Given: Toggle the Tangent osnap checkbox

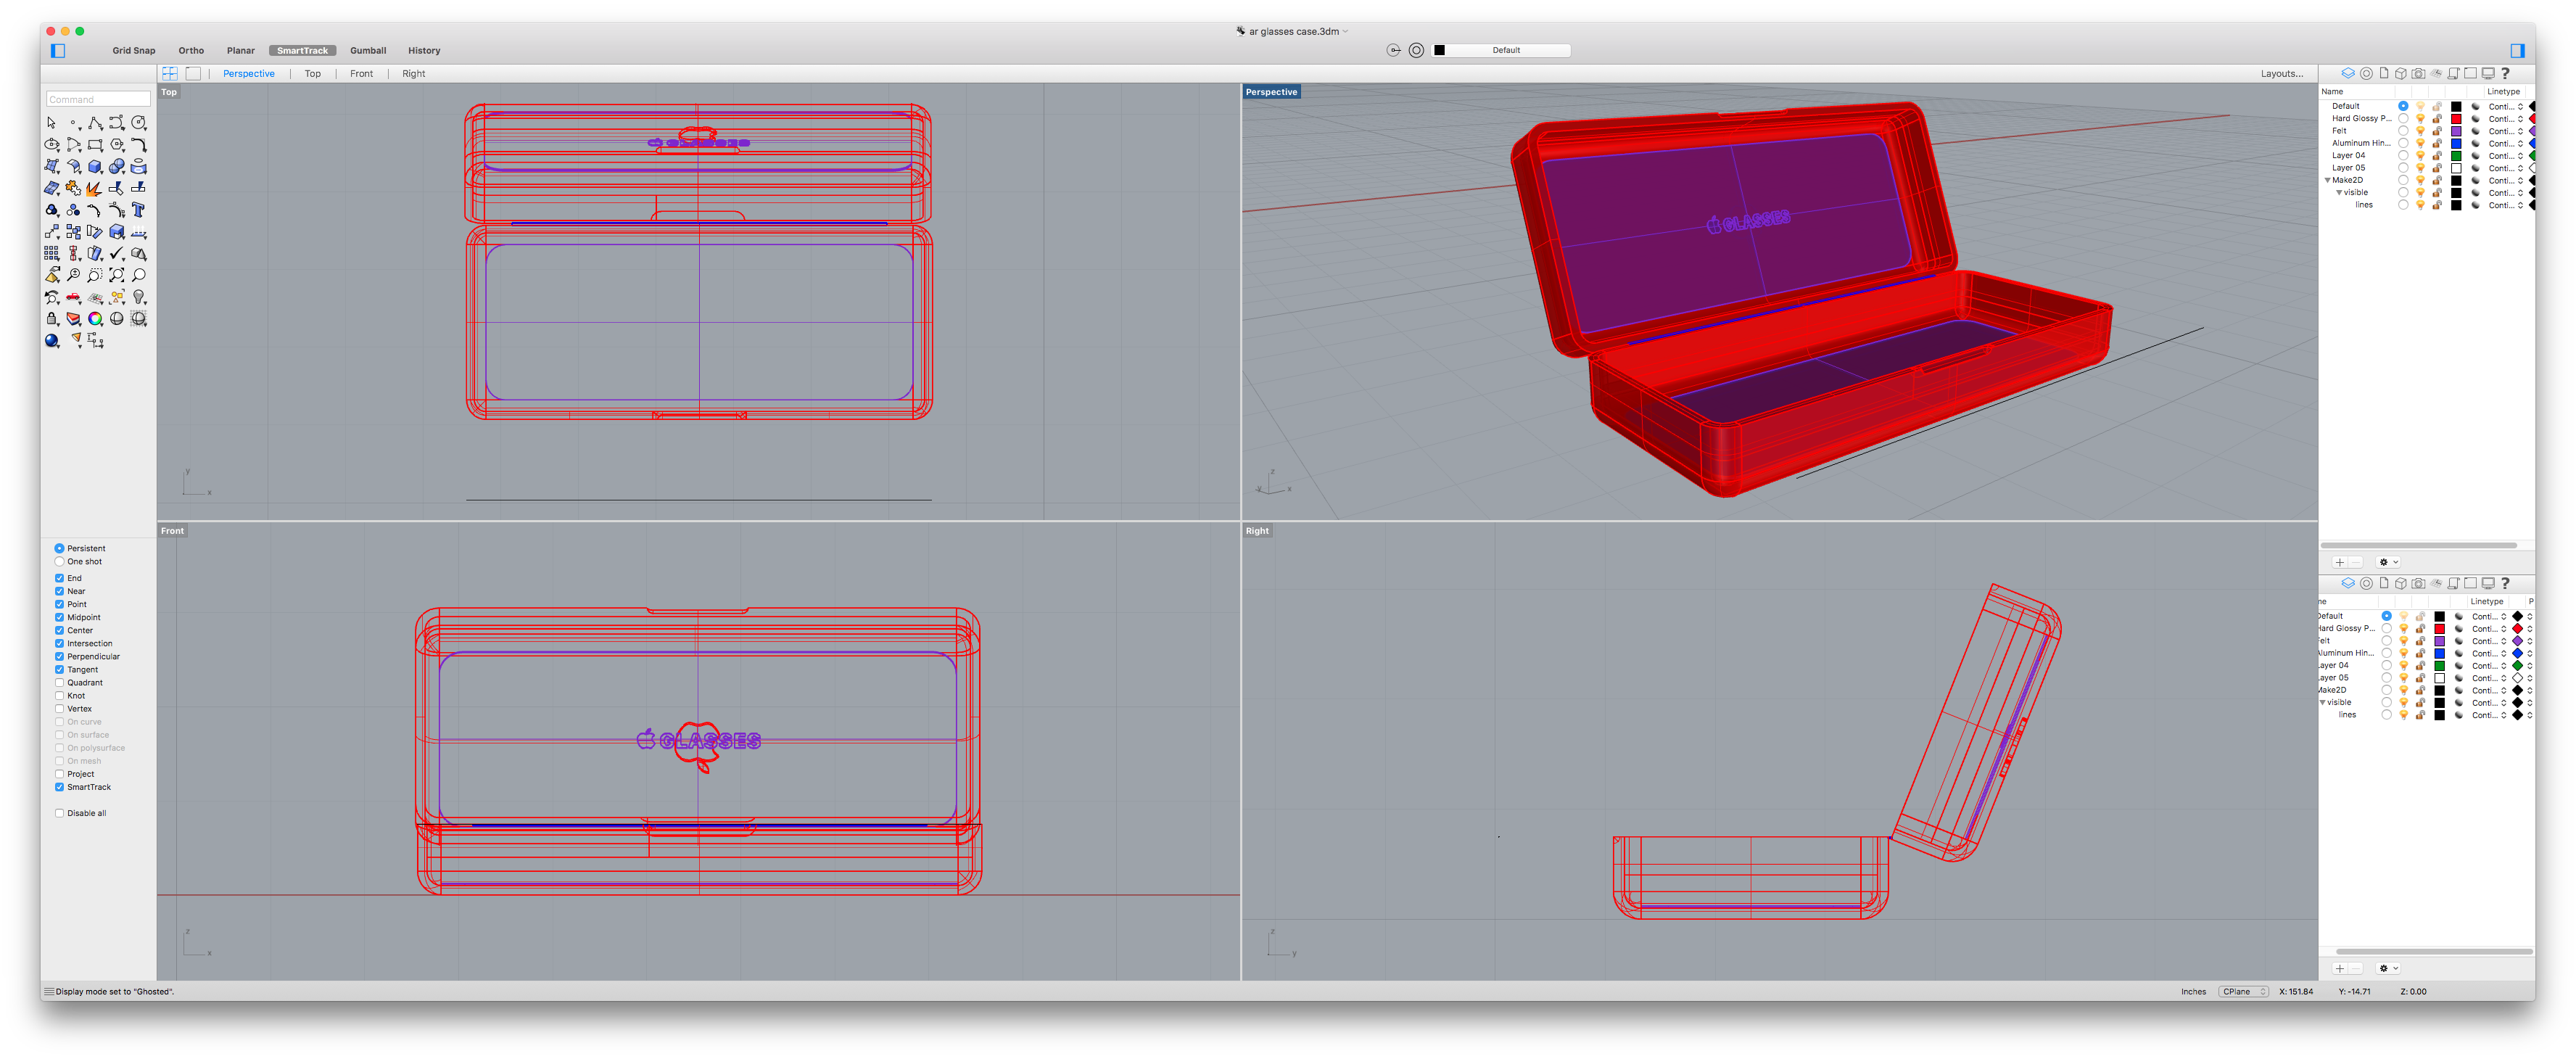Looking at the screenshot, I should pos(61,668).
